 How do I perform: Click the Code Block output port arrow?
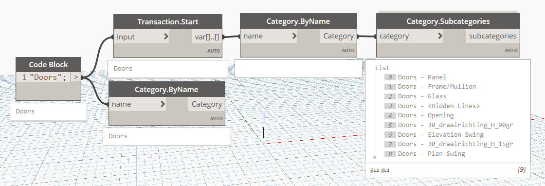pyautogui.click(x=75, y=77)
